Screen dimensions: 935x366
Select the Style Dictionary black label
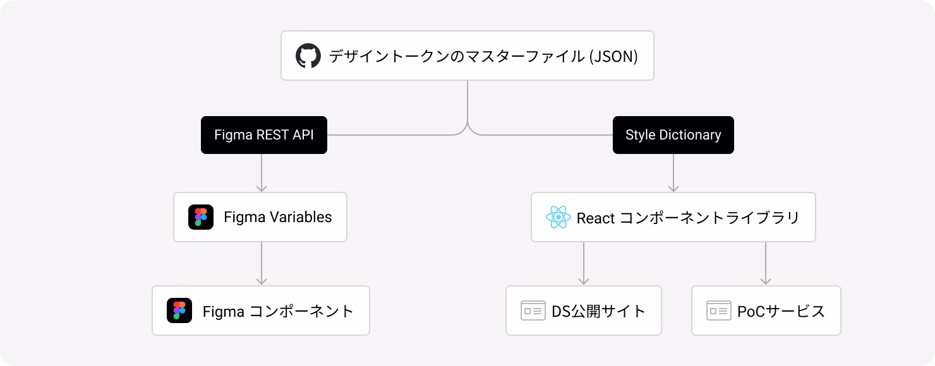click(x=673, y=135)
